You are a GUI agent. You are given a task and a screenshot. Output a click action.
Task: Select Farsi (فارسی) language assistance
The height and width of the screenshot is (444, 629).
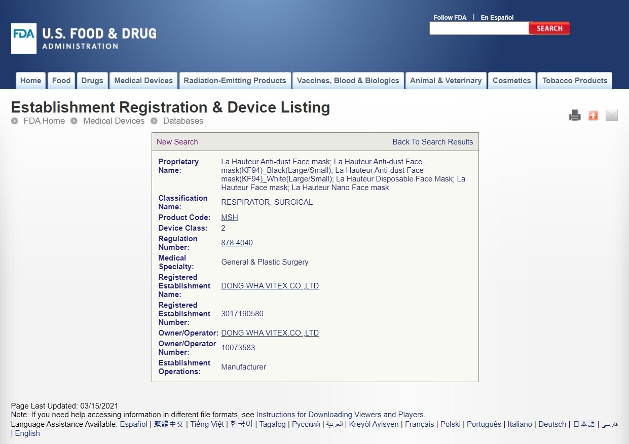pyautogui.click(x=610, y=424)
